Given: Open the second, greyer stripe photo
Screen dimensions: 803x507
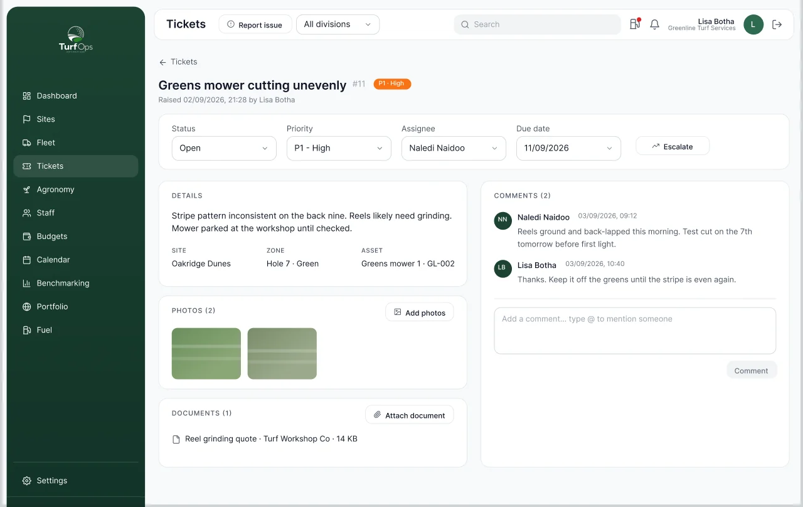Looking at the screenshot, I should pos(282,354).
